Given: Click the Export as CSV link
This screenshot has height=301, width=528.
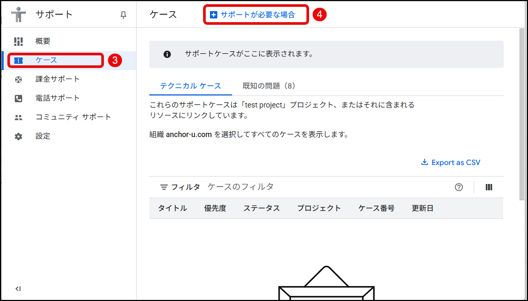Looking at the screenshot, I should (450, 162).
